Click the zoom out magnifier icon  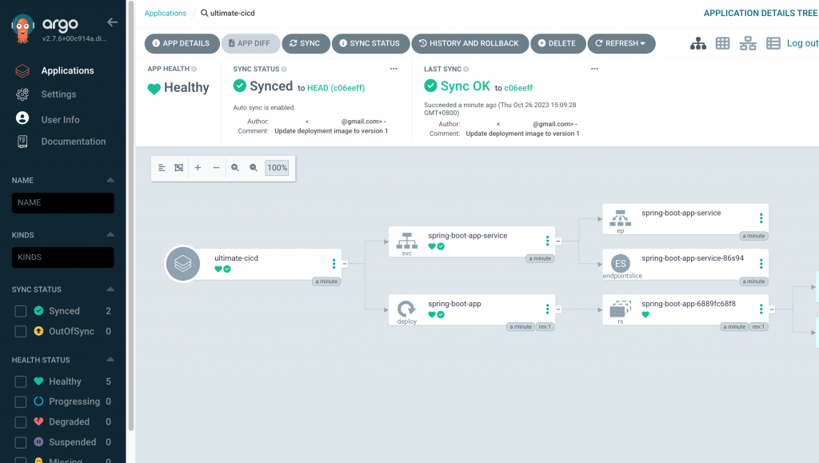(254, 168)
